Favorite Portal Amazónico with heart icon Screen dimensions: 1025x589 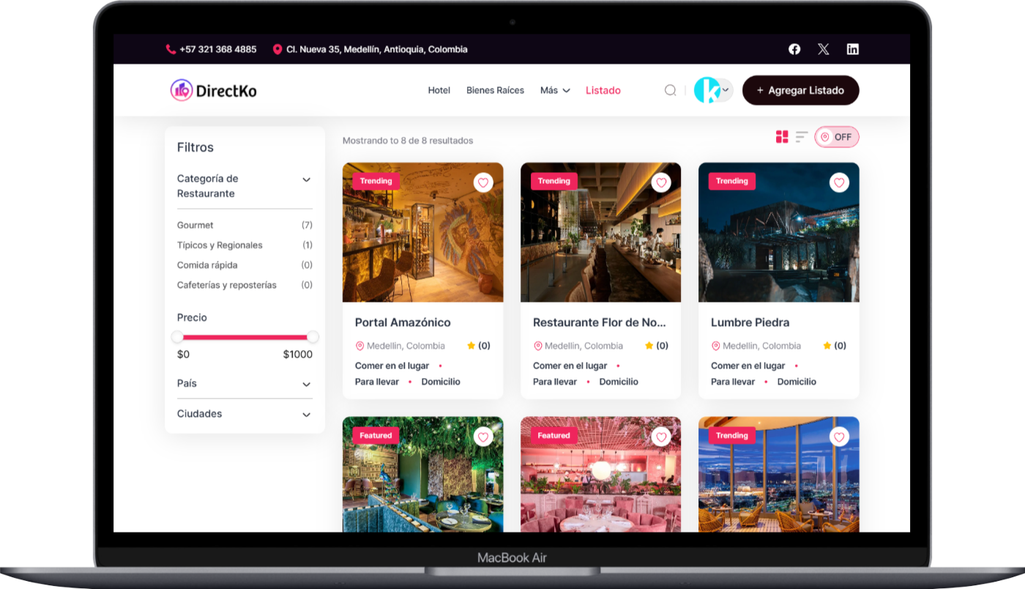[483, 182]
